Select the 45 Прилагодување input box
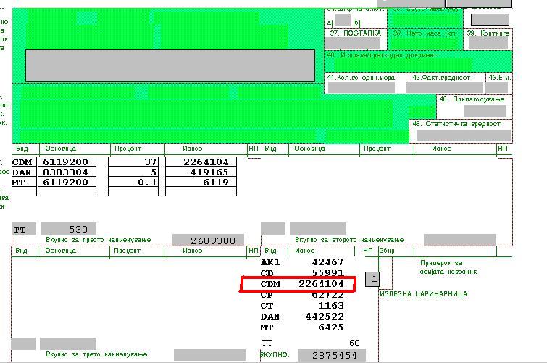Viewport: 547px width, 363px height. pyautogui.click(x=484, y=111)
